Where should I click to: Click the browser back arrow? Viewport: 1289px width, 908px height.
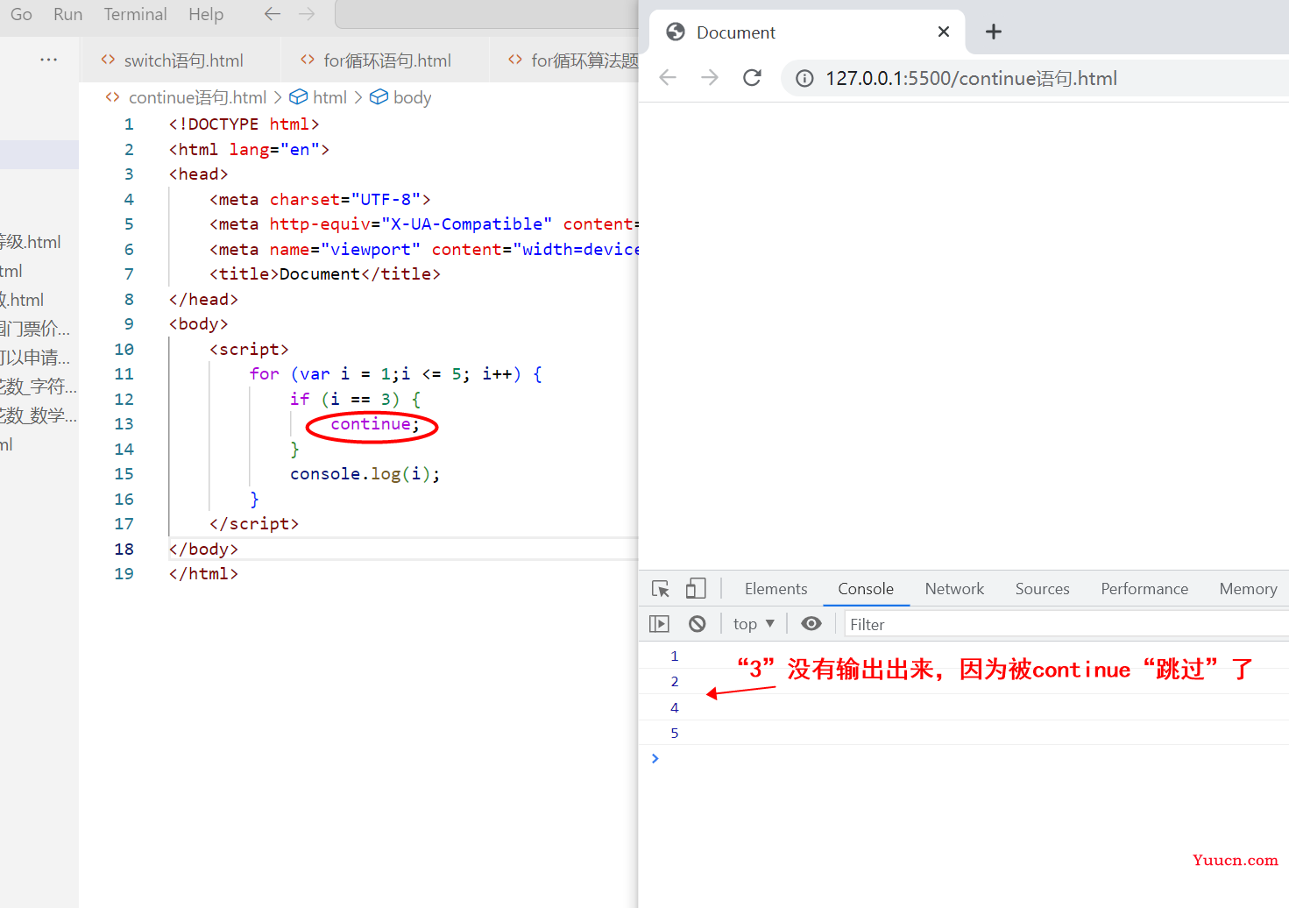point(668,78)
